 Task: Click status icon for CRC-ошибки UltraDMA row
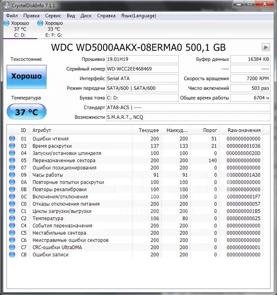click(12, 247)
